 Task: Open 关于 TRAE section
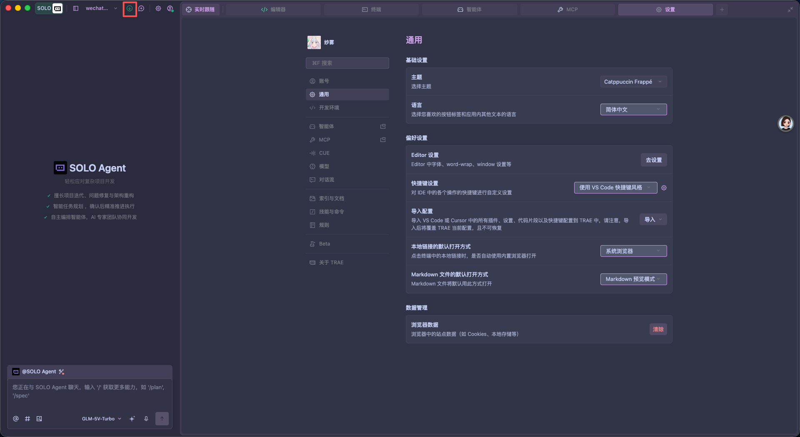(x=347, y=263)
